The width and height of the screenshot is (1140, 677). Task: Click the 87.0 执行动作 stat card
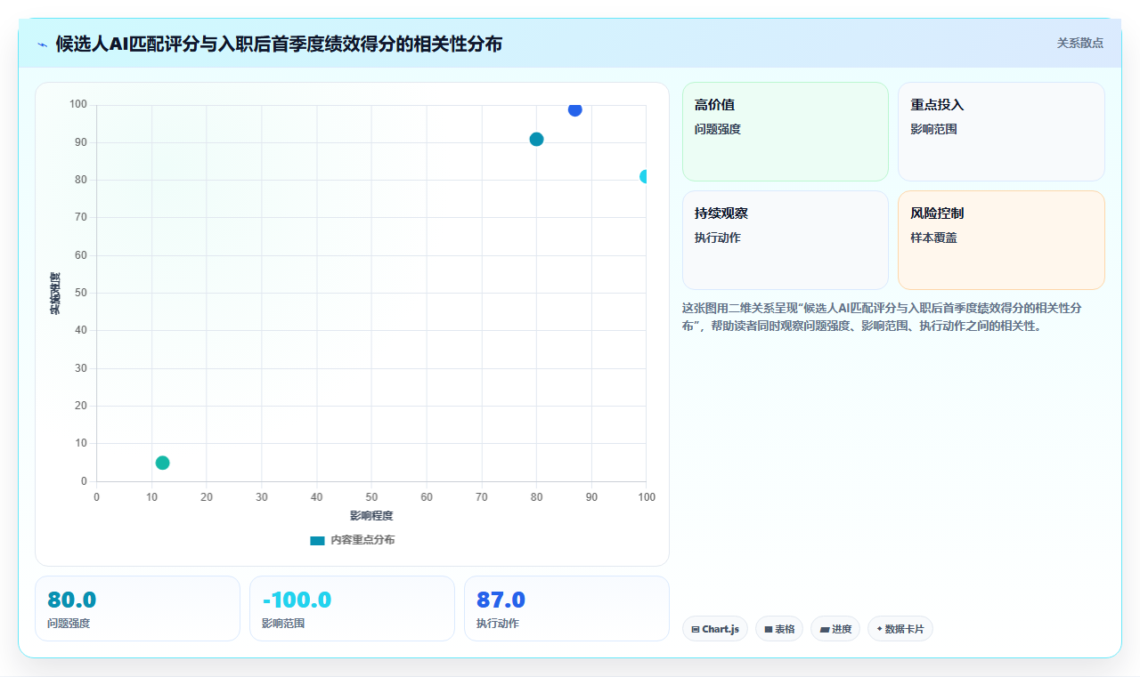[x=566, y=608]
